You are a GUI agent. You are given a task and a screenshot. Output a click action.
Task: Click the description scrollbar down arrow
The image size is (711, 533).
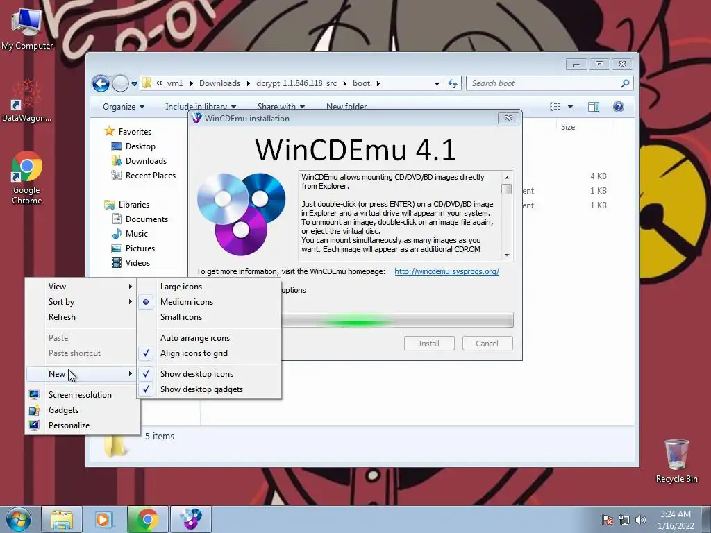pos(507,255)
